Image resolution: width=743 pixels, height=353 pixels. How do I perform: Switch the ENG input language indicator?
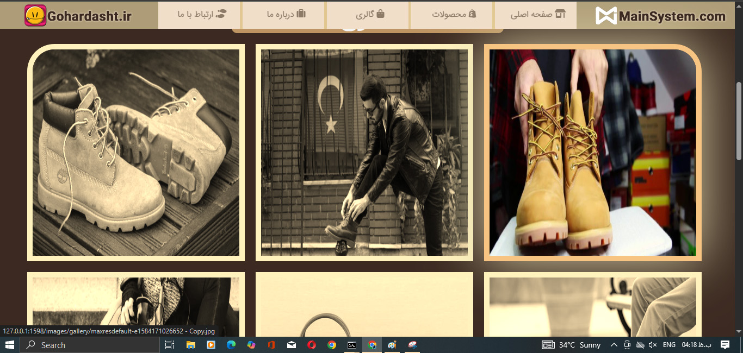point(669,345)
